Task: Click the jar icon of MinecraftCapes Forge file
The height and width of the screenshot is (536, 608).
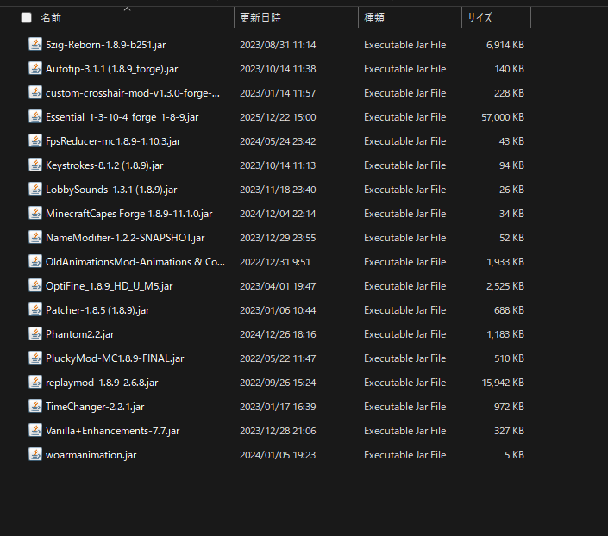Action: 35,213
